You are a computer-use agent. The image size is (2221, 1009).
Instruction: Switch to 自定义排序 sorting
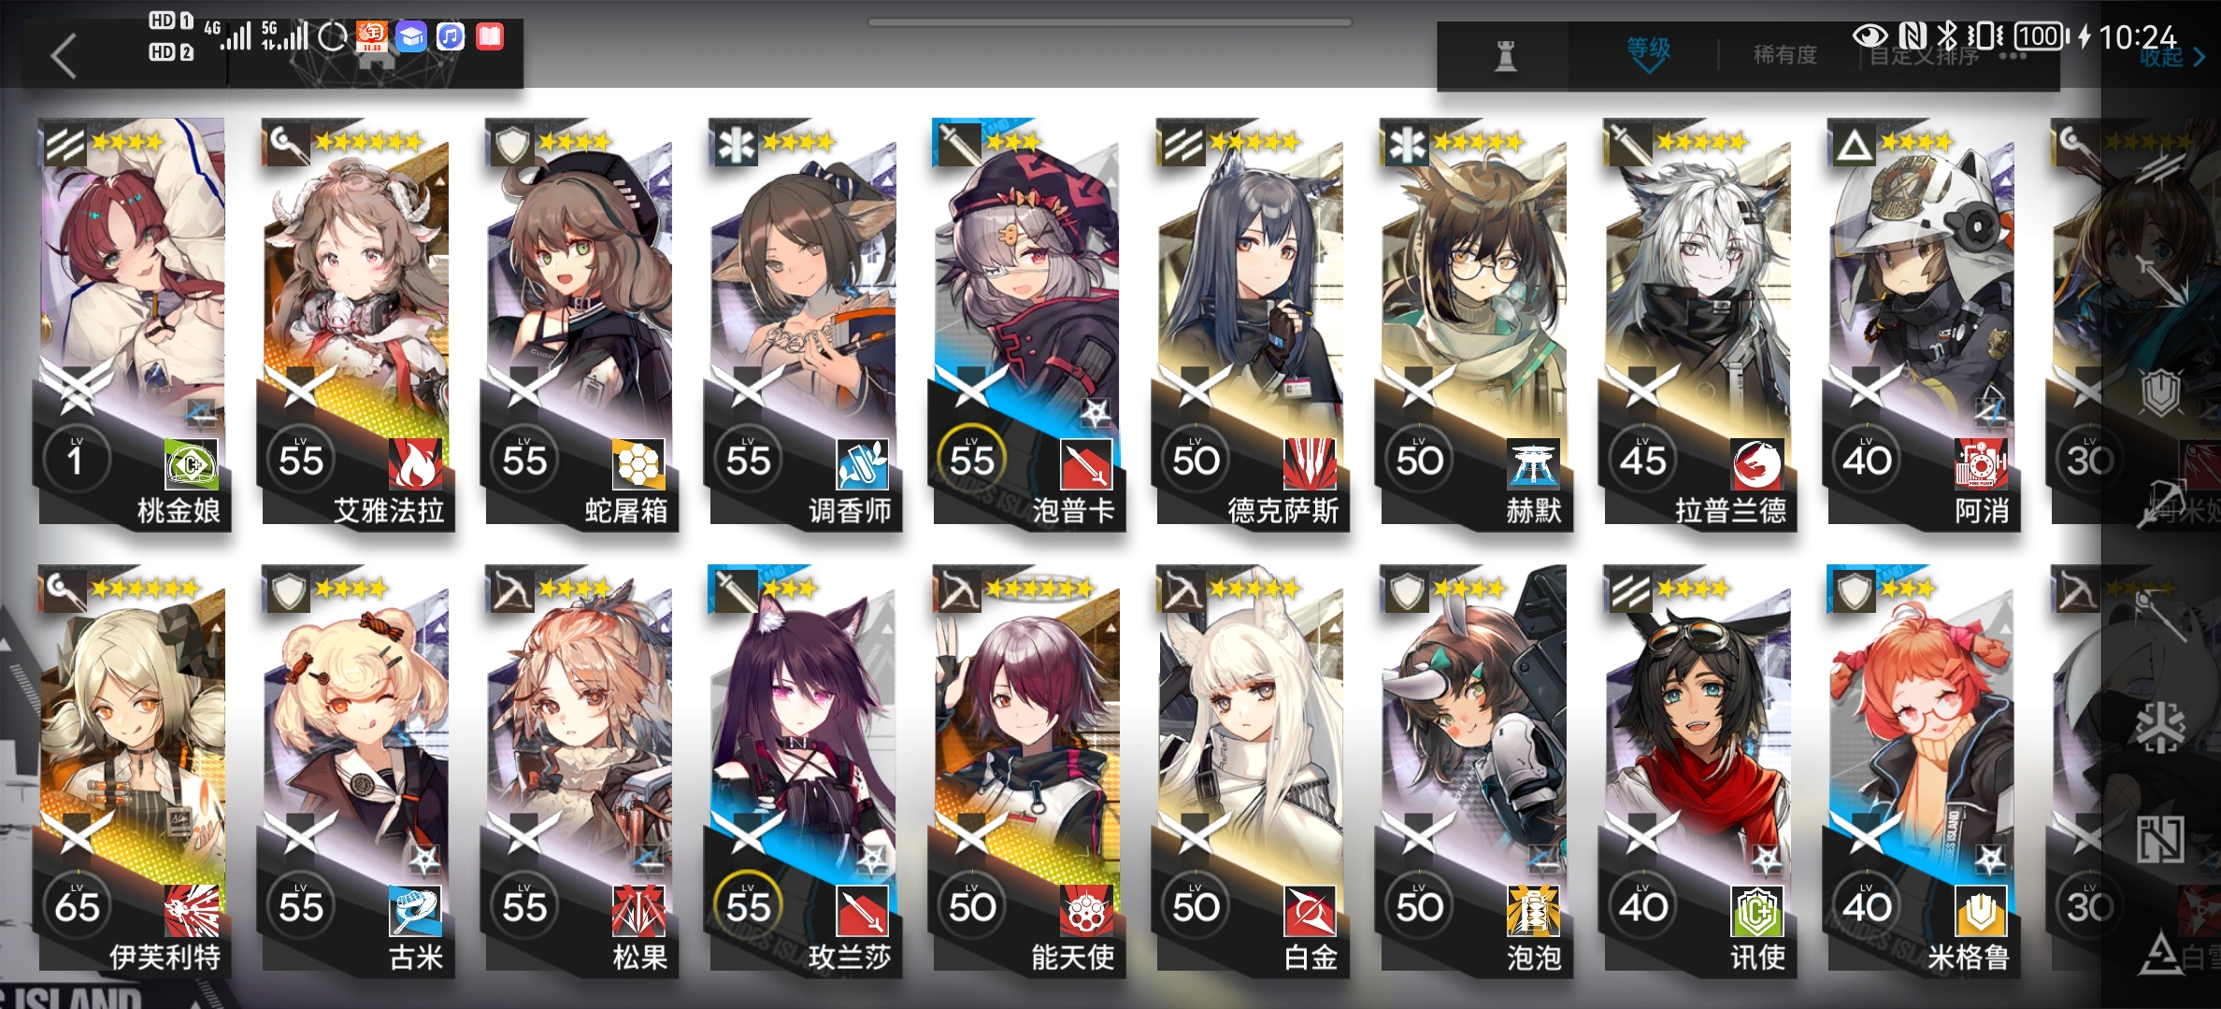(1924, 56)
